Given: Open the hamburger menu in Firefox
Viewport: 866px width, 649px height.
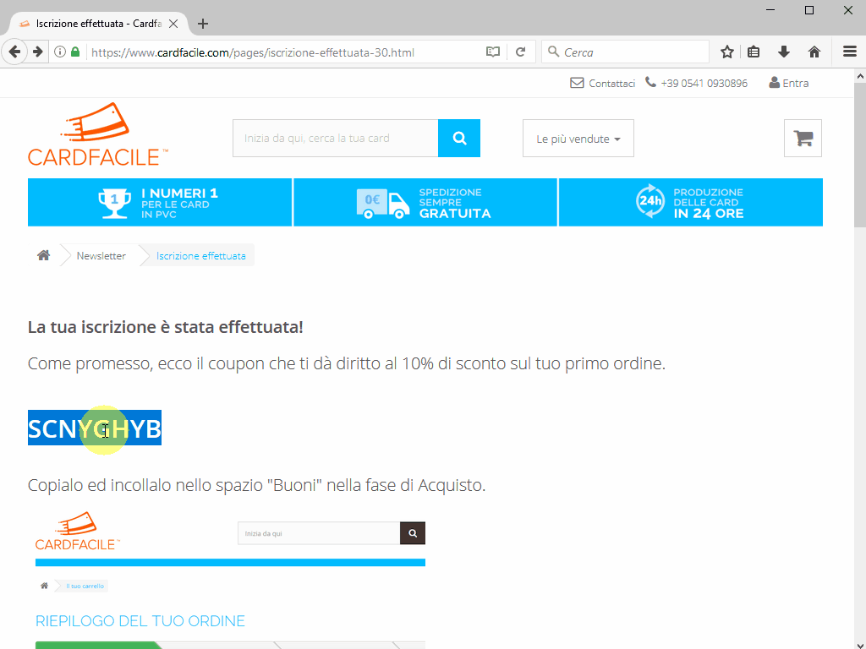Looking at the screenshot, I should (x=849, y=52).
